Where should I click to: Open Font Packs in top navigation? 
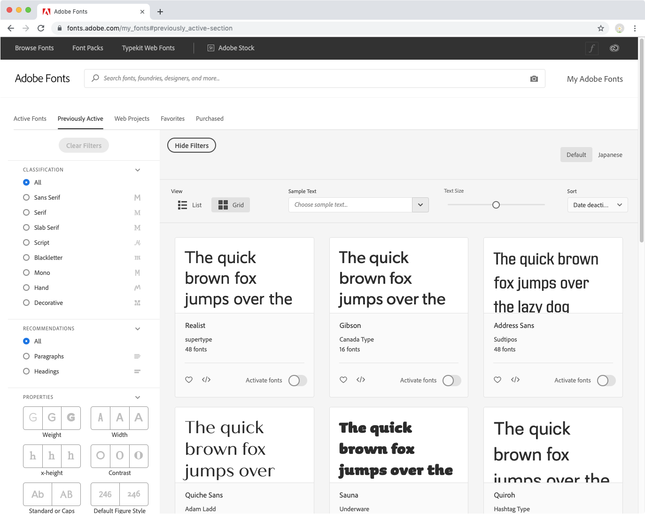[x=88, y=48]
